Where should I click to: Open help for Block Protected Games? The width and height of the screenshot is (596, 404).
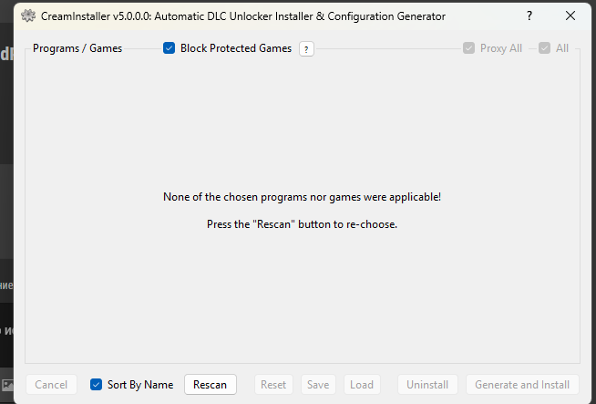point(306,49)
